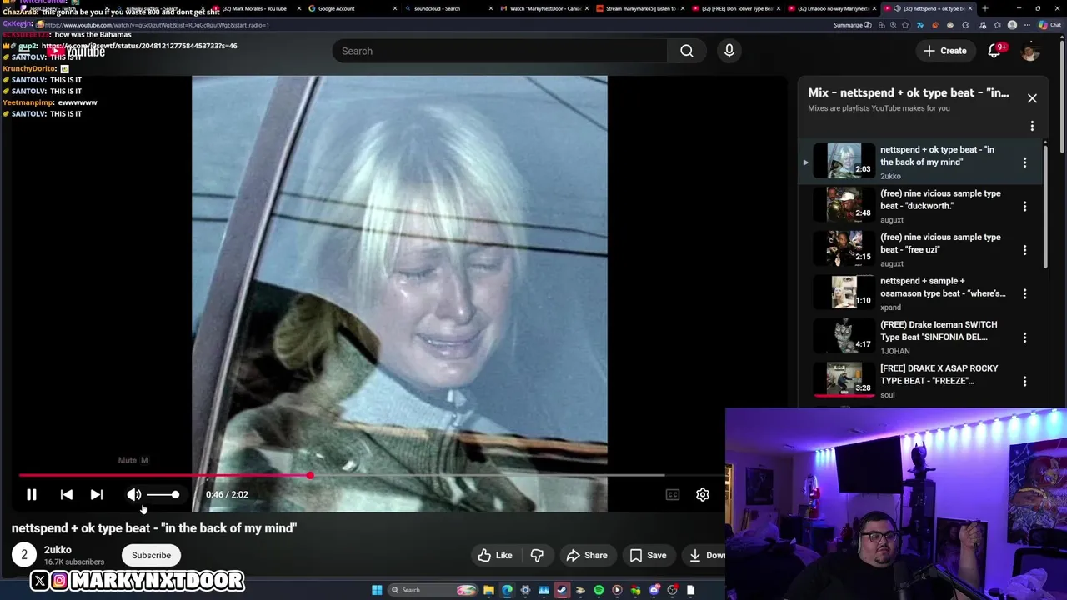Mute the video with speaker icon
This screenshot has width=1067, height=600.
[x=133, y=494]
